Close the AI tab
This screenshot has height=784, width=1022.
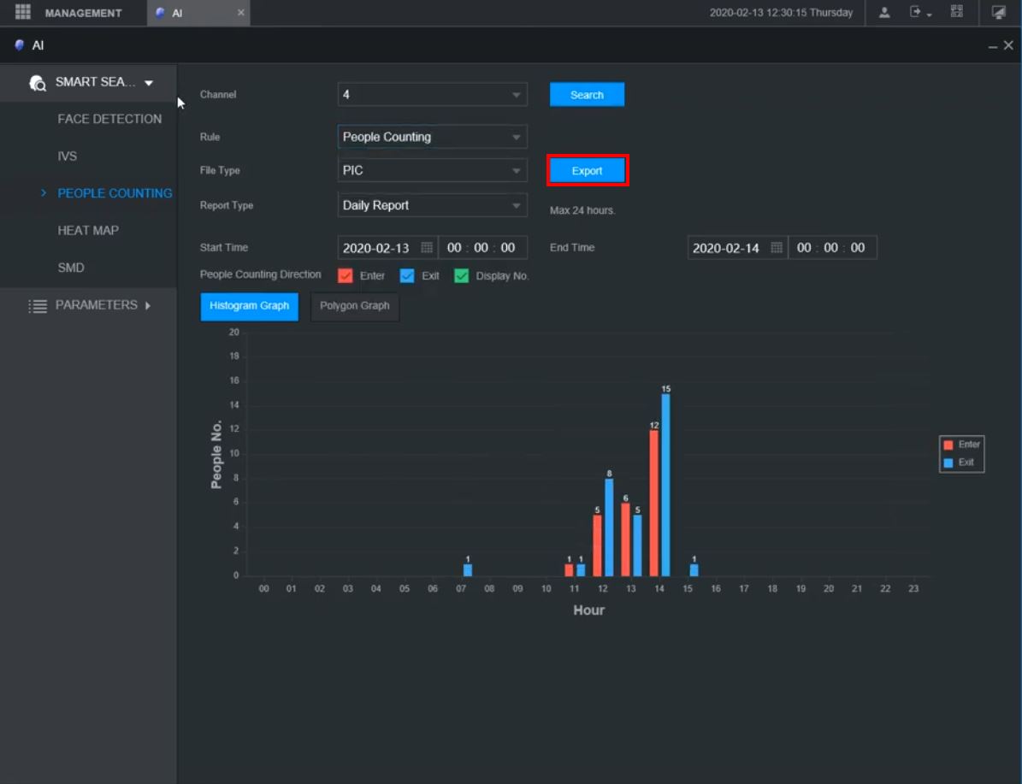[x=240, y=13]
